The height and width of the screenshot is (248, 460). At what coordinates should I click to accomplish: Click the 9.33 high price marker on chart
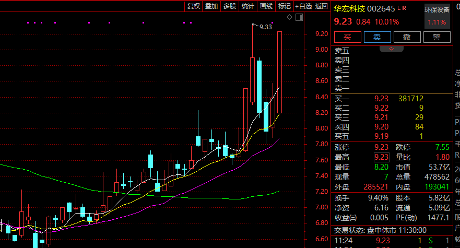click(266, 27)
